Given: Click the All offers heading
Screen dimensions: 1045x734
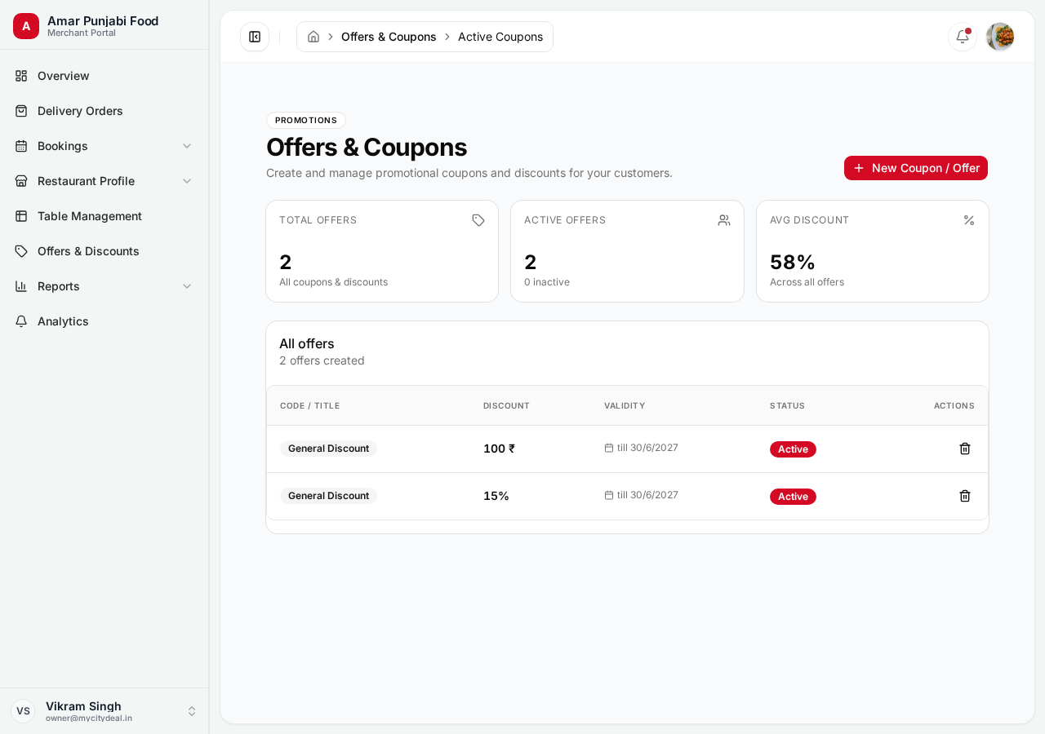Looking at the screenshot, I should coord(307,343).
